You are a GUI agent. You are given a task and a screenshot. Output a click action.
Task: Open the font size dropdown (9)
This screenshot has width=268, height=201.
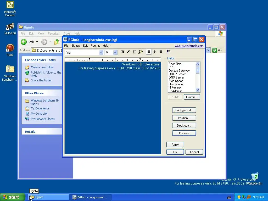click(x=115, y=52)
